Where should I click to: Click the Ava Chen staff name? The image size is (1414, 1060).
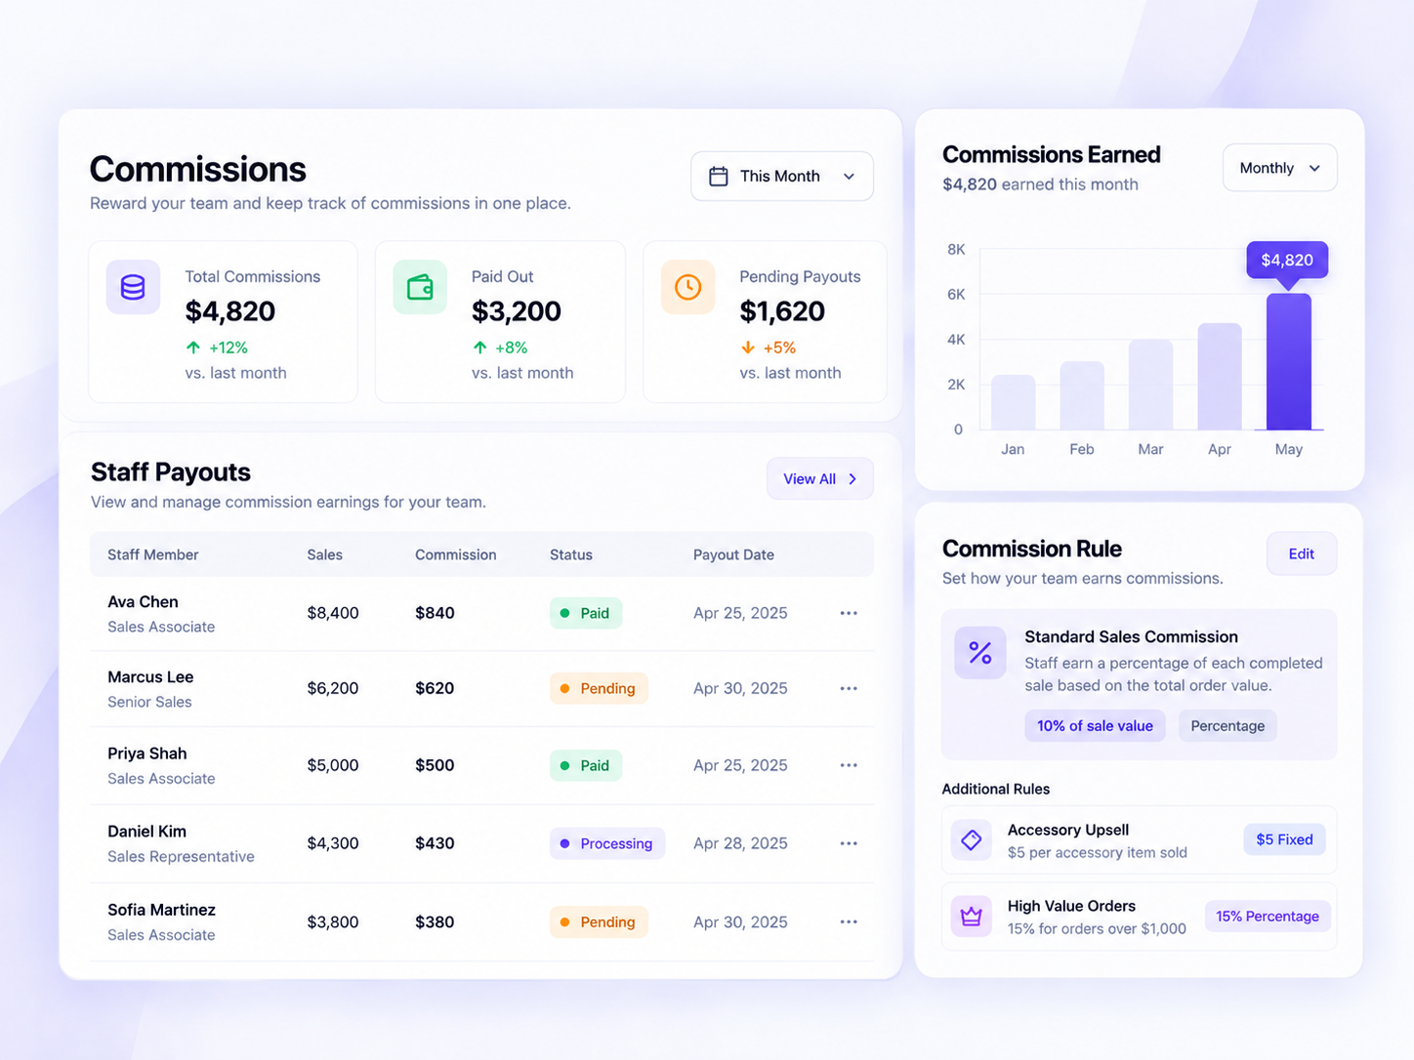[143, 602]
